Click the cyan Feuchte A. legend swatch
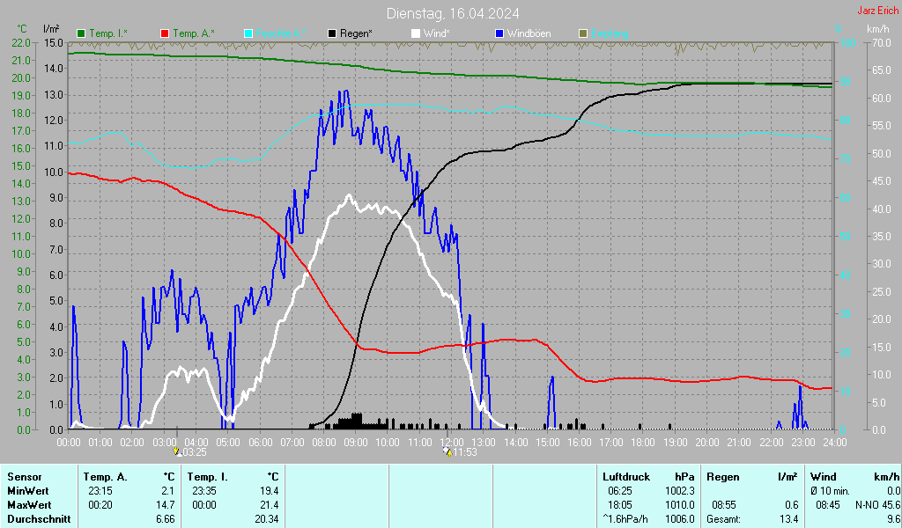The height and width of the screenshot is (528, 902). tap(248, 33)
